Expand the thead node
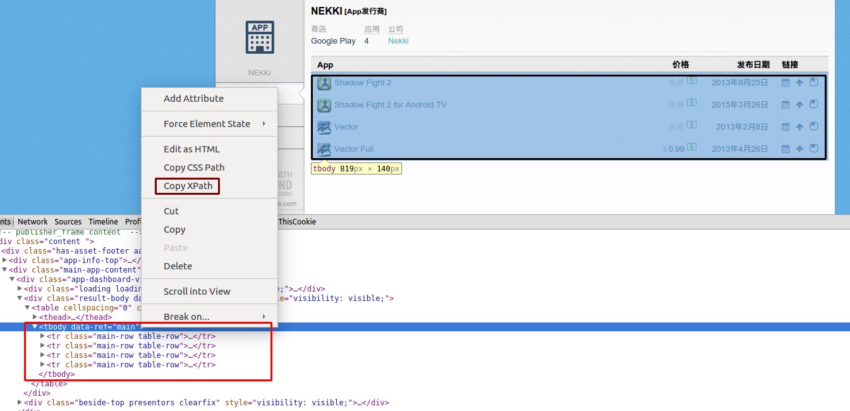The image size is (850, 411). (35, 317)
